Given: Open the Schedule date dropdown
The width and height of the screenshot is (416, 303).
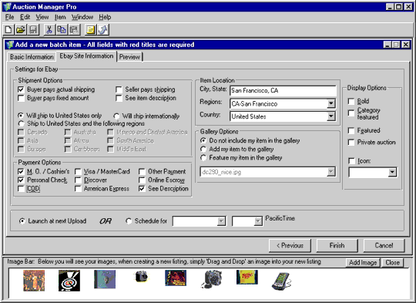Looking at the screenshot, I should pos(221,221).
